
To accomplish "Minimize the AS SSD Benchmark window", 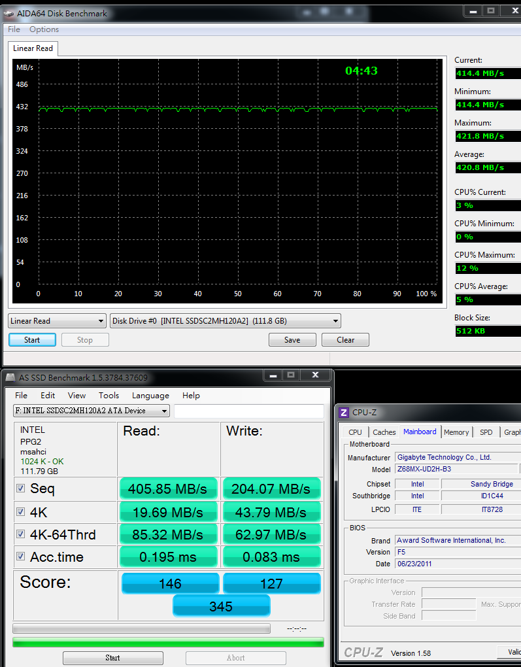I will [x=273, y=375].
